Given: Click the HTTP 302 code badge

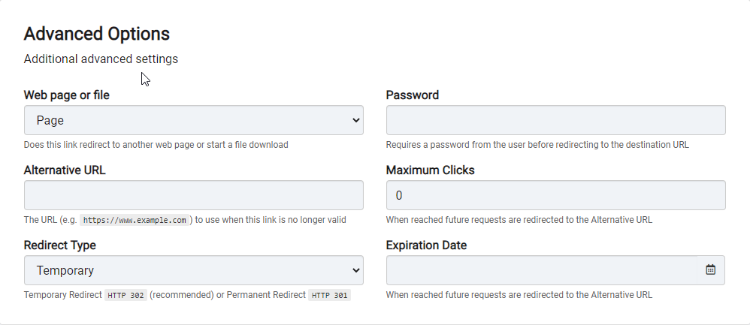Looking at the screenshot, I should (x=126, y=296).
